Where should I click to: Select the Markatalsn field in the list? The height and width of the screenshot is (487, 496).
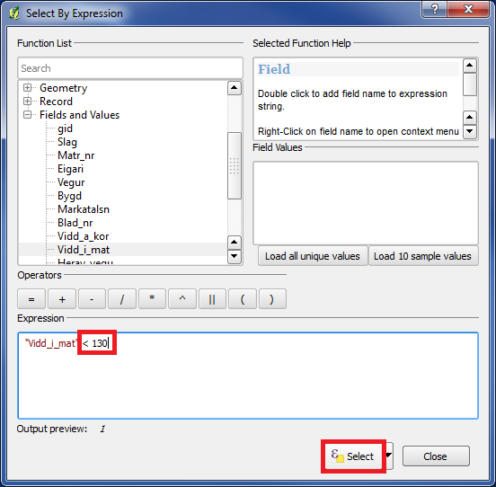coord(84,209)
